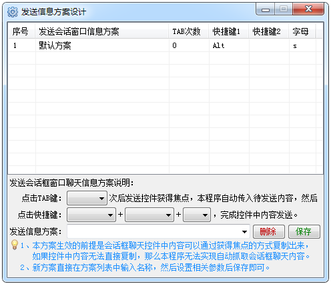Viewport: 331px width, 284px height.
Task: Click the disabled maximize button
Action: pos(284,9)
